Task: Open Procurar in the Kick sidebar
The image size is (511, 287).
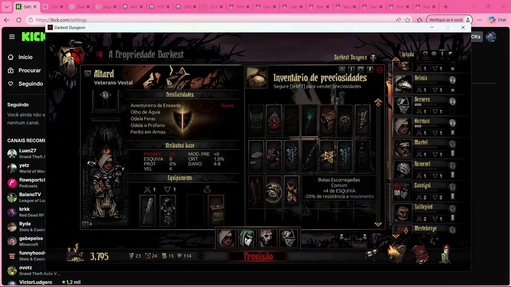Action: [24, 70]
